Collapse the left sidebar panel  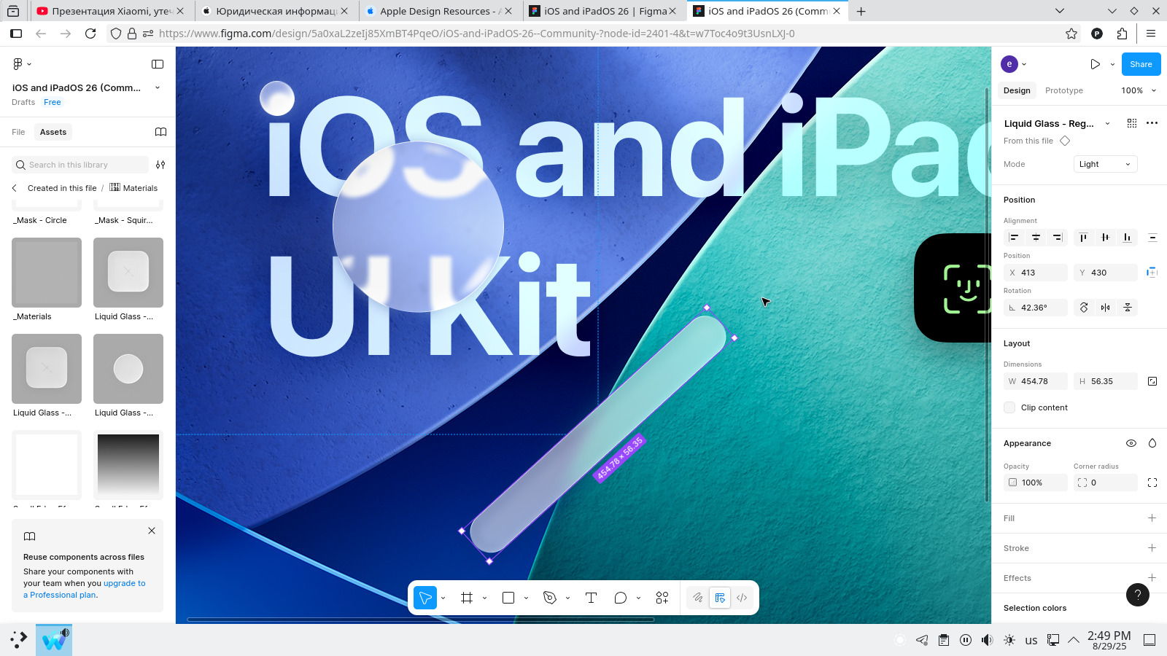click(x=158, y=64)
